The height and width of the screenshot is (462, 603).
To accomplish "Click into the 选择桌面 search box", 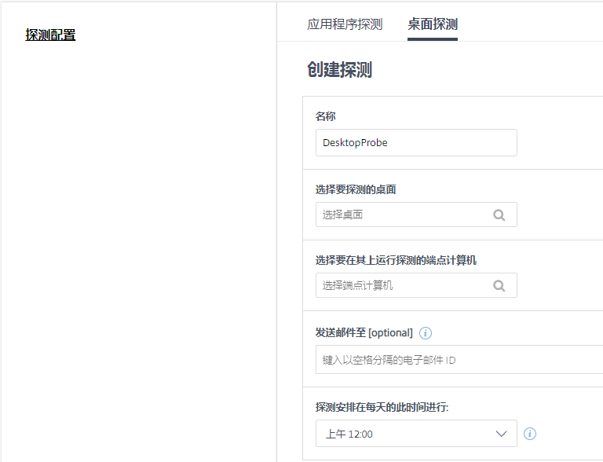I will point(400,214).
